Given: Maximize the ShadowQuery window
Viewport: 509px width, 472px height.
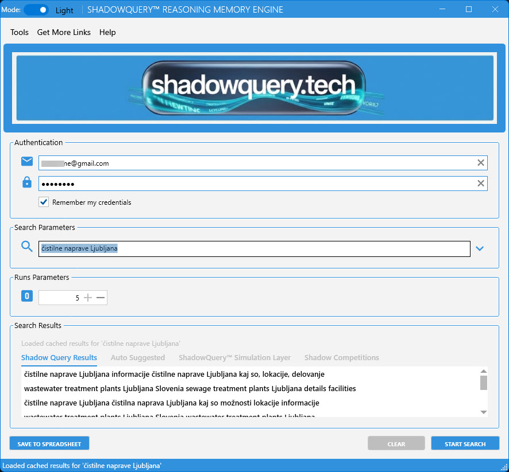Looking at the screenshot, I should 469,9.
